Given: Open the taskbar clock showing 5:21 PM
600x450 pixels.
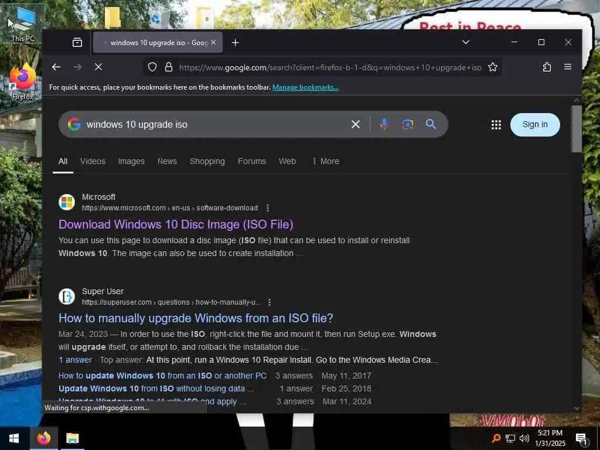Looking at the screenshot, I should (x=550, y=438).
